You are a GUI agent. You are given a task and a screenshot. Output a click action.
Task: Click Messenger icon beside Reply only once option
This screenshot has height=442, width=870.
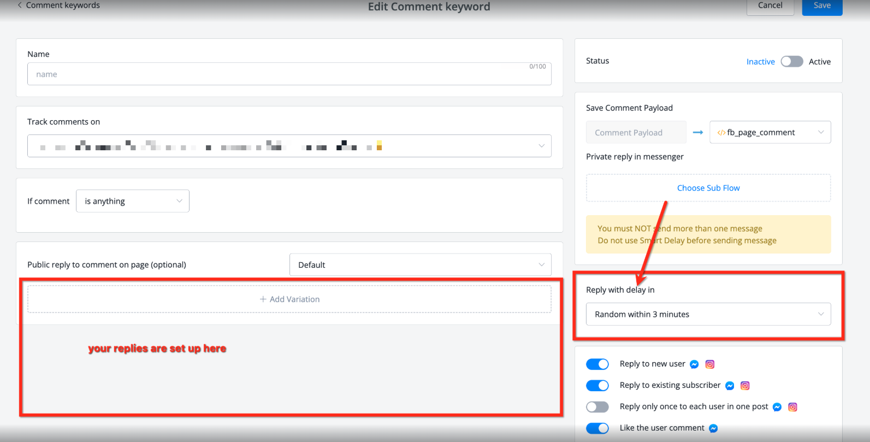(777, 407)
